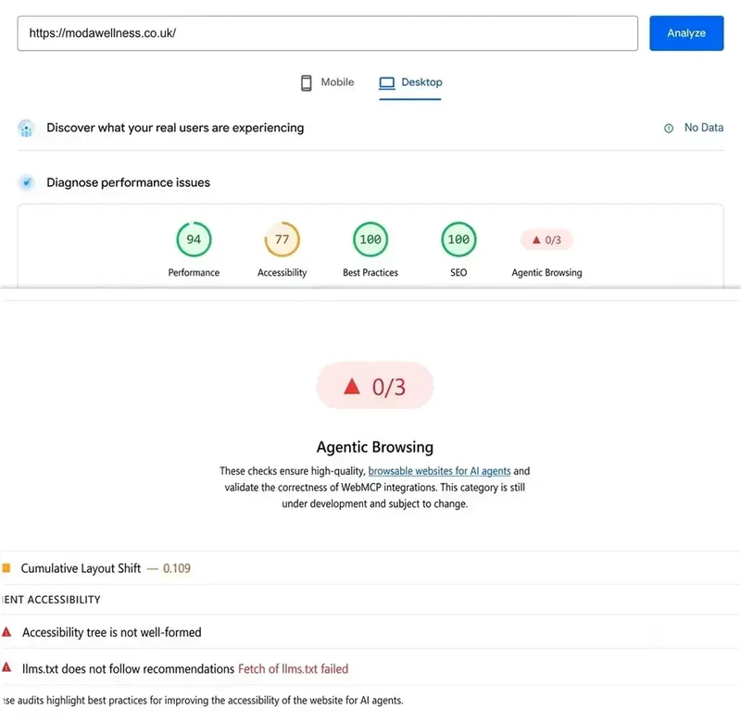Expand llms.txt does not follow recommendations audit
The height and width of the screenshot is (721, 741).
[370, 668]
